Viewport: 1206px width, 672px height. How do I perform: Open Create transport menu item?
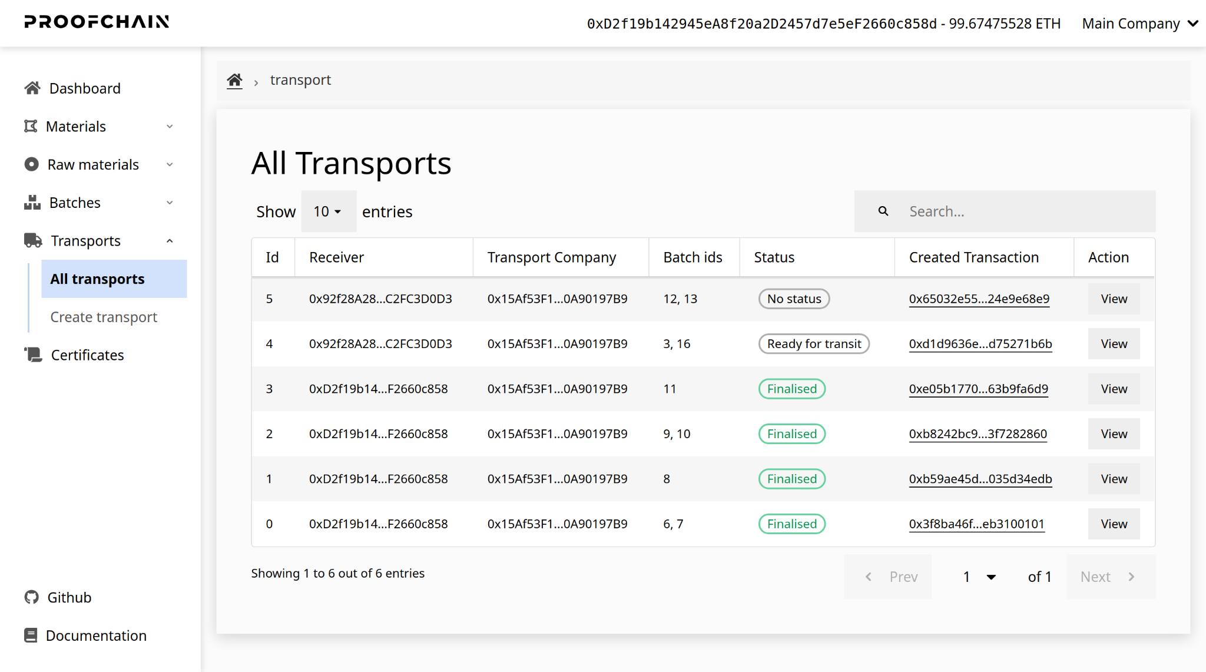click(104, 317)
